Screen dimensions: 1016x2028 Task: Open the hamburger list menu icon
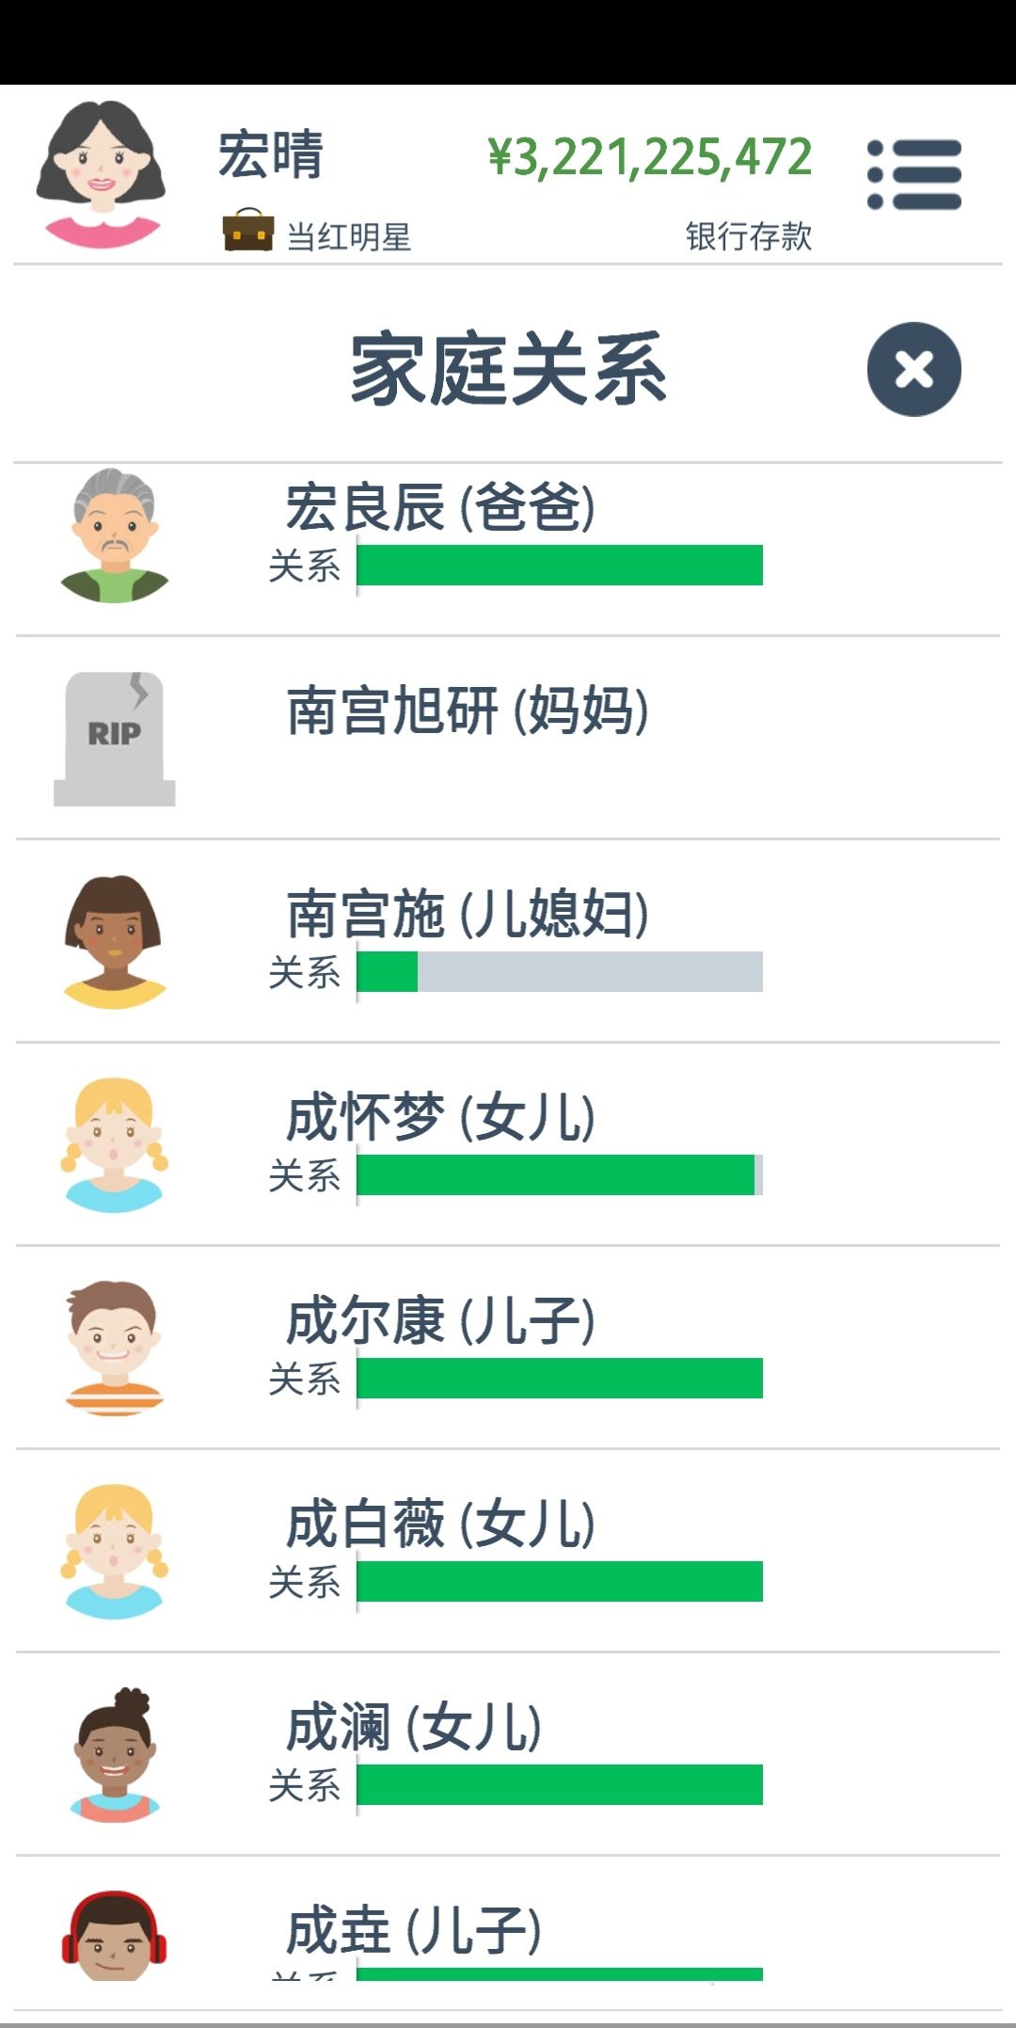913,174
